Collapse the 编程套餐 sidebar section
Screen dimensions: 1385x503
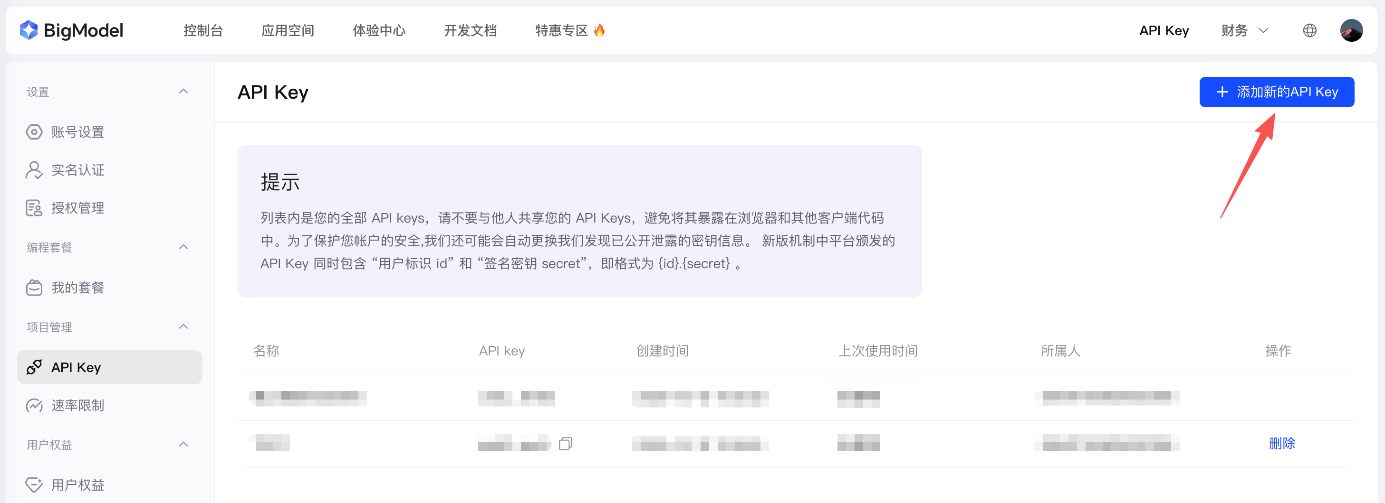point(183,247)
